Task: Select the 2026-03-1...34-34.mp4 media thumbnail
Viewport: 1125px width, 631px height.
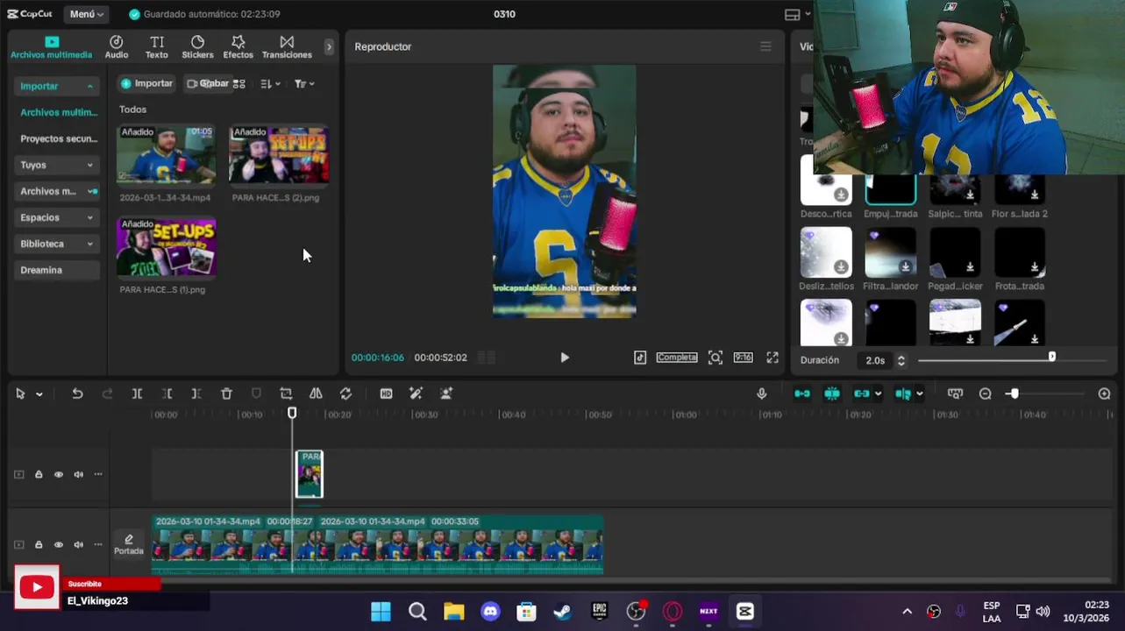Action: tap(166, 154)
